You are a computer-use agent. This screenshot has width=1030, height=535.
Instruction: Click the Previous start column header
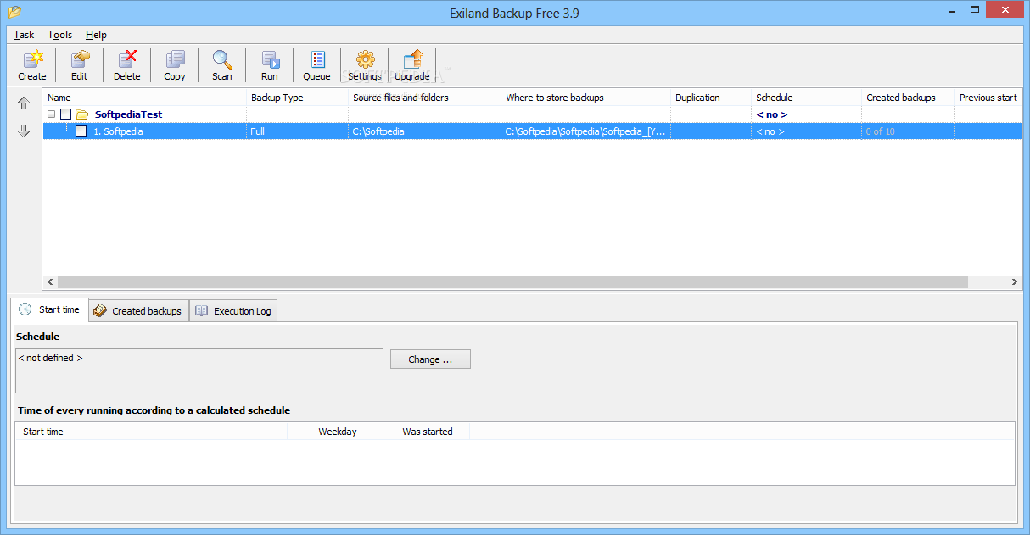click(x=988, y=98)
